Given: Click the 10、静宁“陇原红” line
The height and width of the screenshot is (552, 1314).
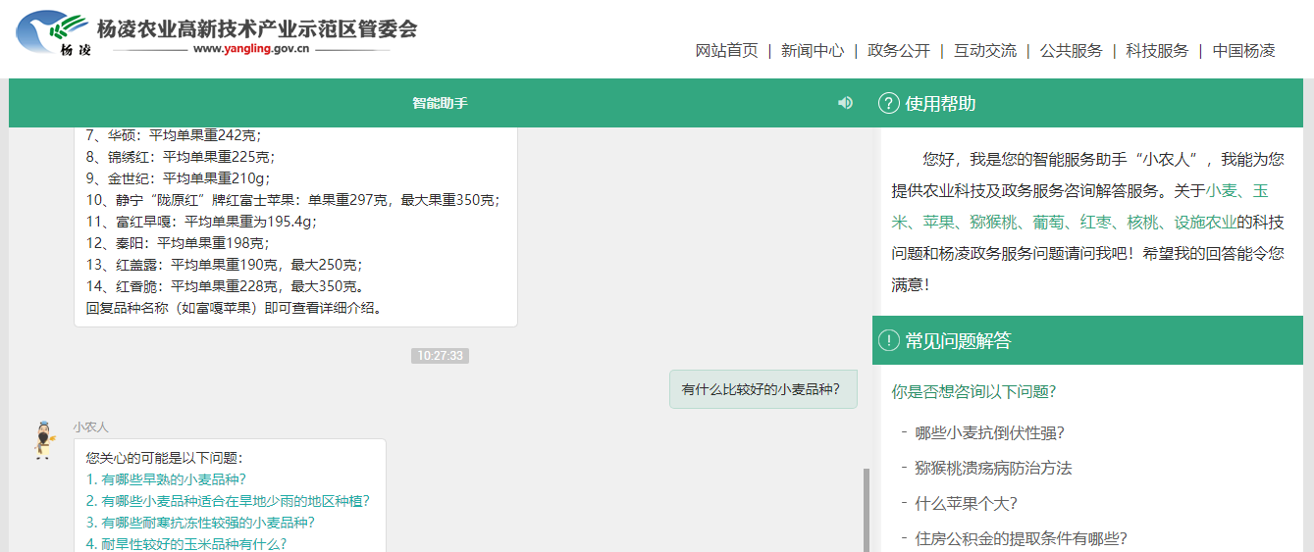Looking at the screenshot, I should click(x=293, y=200).
